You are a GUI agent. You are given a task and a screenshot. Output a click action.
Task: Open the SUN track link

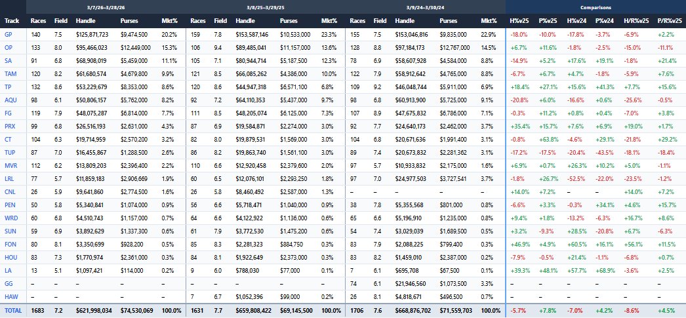(x=10, y=231)
